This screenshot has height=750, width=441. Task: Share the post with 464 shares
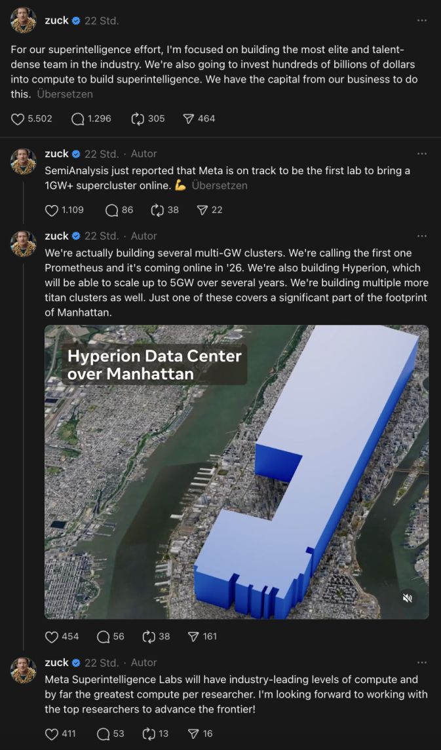tap(189, 119)
